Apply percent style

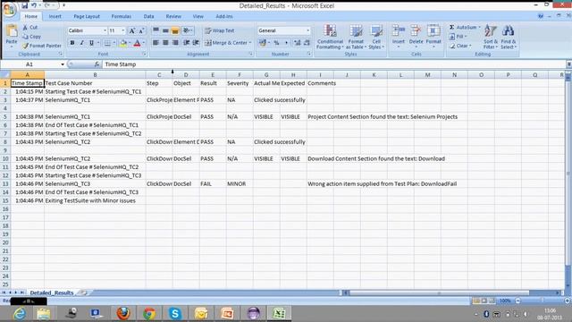[x=276, y=43]
